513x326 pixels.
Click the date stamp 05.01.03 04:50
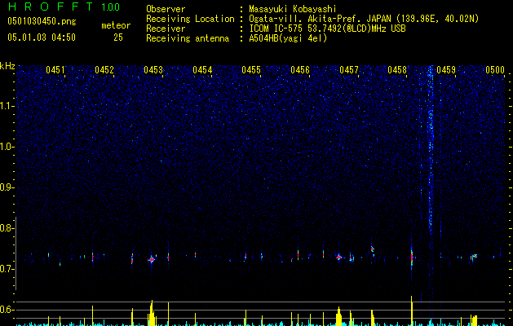pos(42,37)
